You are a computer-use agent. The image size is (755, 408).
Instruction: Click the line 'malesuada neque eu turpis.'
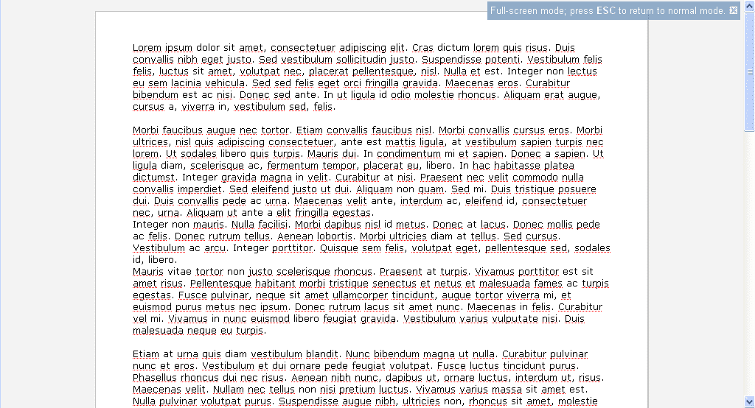199,331
